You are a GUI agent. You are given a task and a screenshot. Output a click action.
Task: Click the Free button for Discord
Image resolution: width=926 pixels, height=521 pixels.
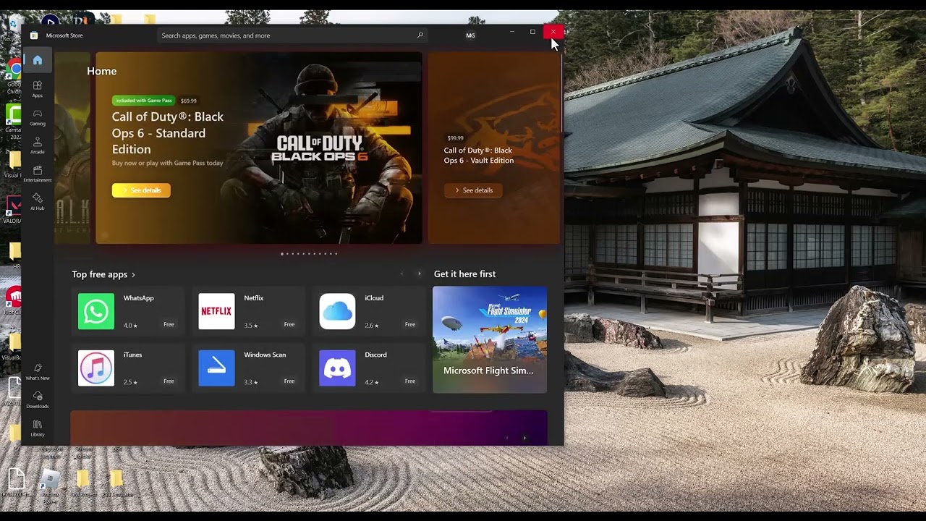coord(410,381)
